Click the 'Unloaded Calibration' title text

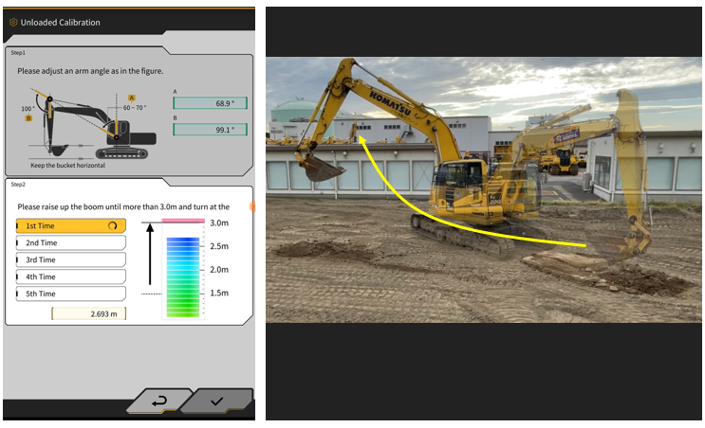pos(60,23)
